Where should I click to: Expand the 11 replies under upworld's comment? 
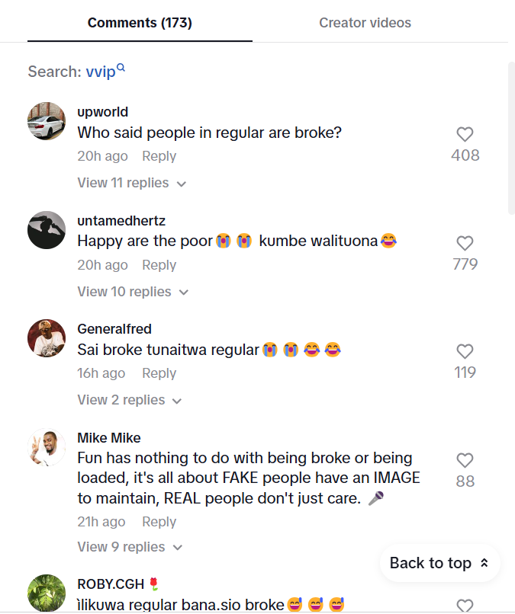tap(131, 183)
